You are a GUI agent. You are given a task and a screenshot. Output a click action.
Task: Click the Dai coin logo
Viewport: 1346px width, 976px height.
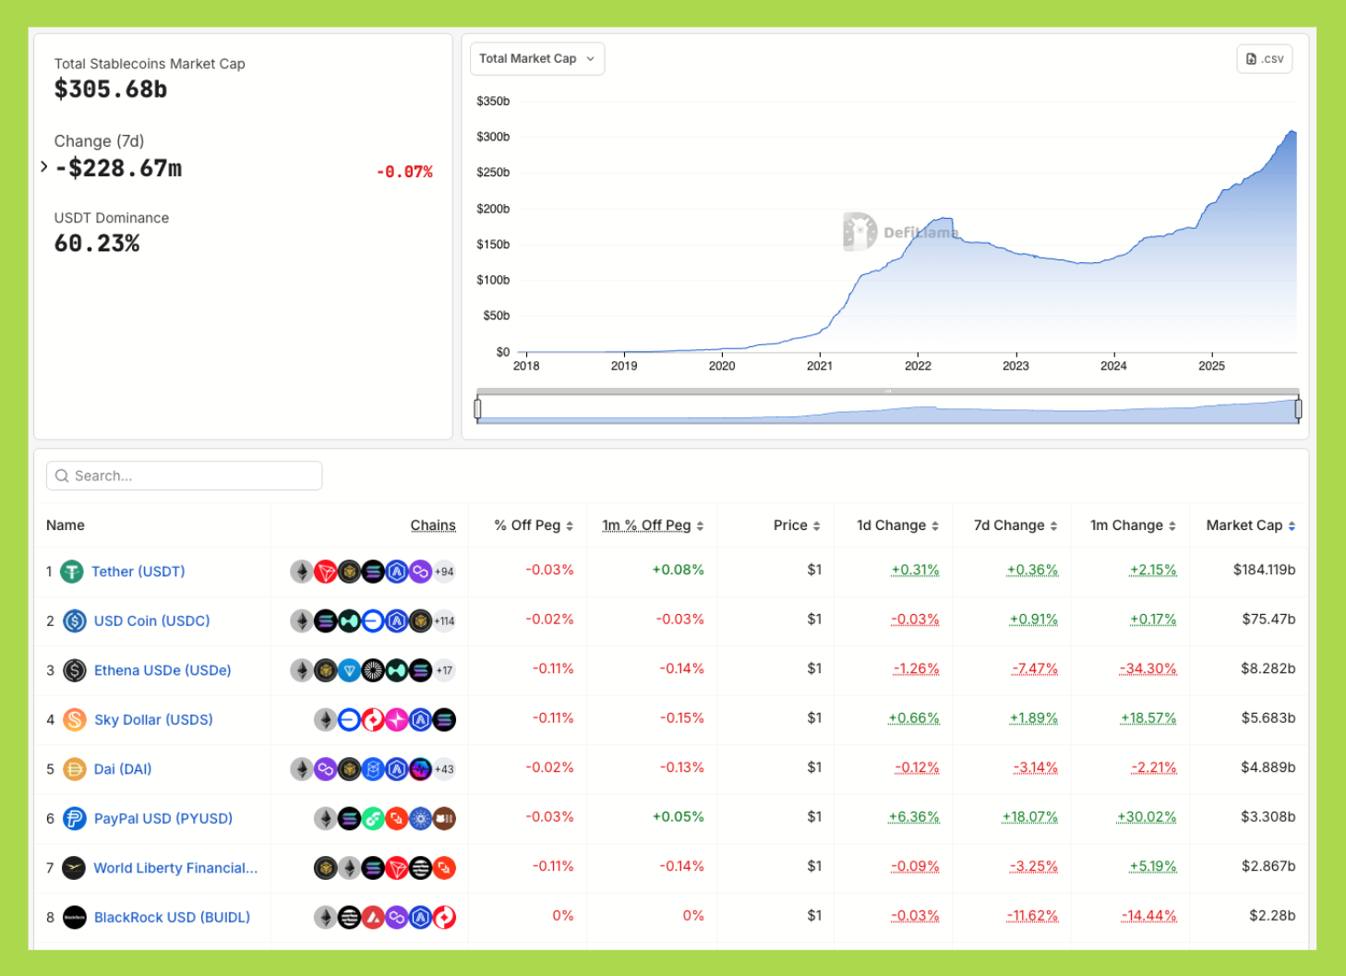click(x=73, y=768)
